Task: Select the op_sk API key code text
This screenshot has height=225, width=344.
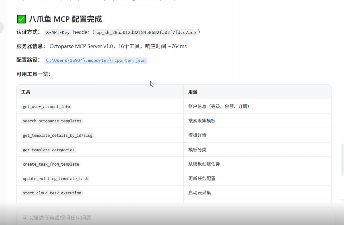Action: click(146, 32)
